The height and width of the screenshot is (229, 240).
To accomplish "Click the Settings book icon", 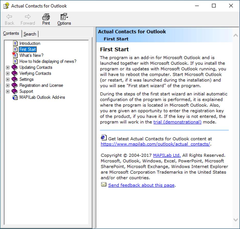I will tap(15, 79).
